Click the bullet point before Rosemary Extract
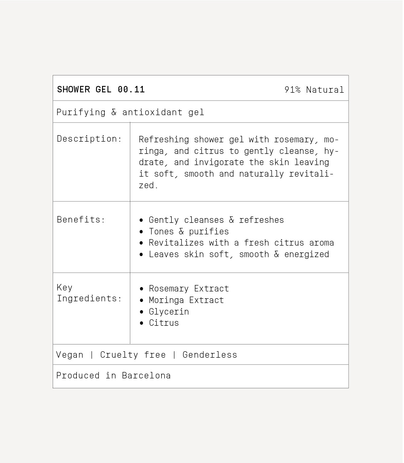This screenshot has height=463, width=404. tap(142, 289)
